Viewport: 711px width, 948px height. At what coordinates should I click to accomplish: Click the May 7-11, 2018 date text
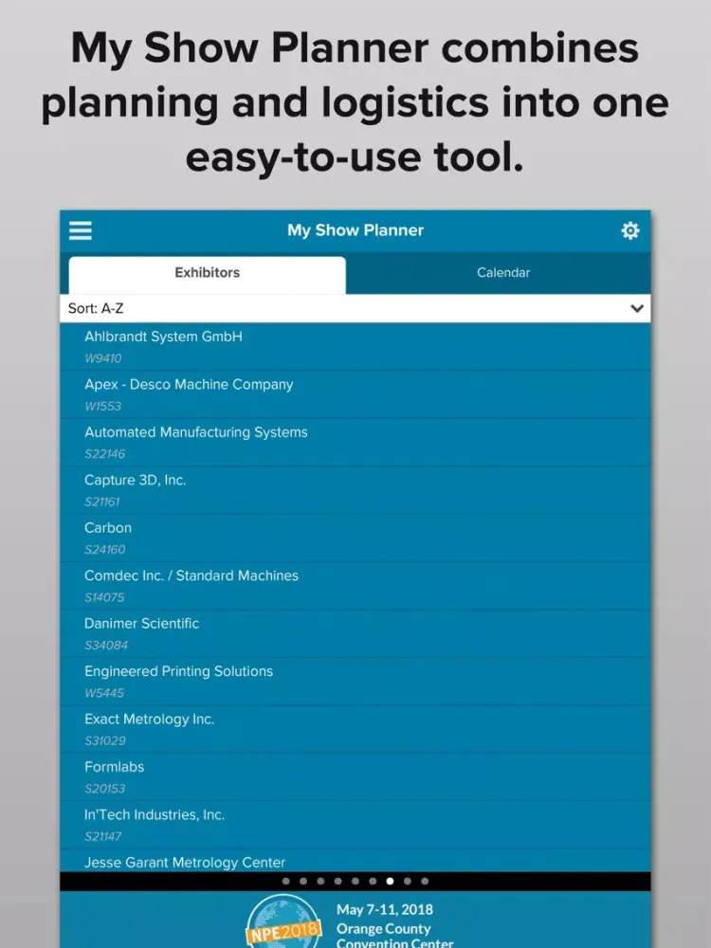pyautogui.click(x=385, y=909)
